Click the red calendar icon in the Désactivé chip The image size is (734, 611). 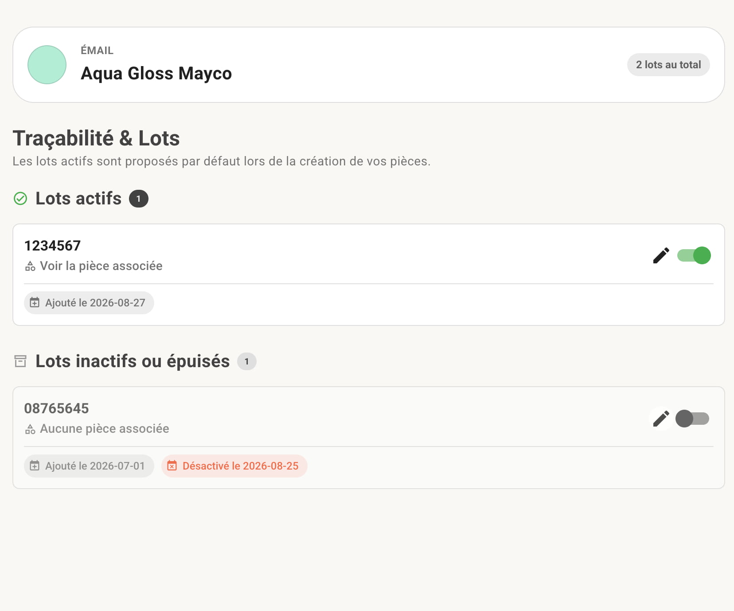(172, 466)
